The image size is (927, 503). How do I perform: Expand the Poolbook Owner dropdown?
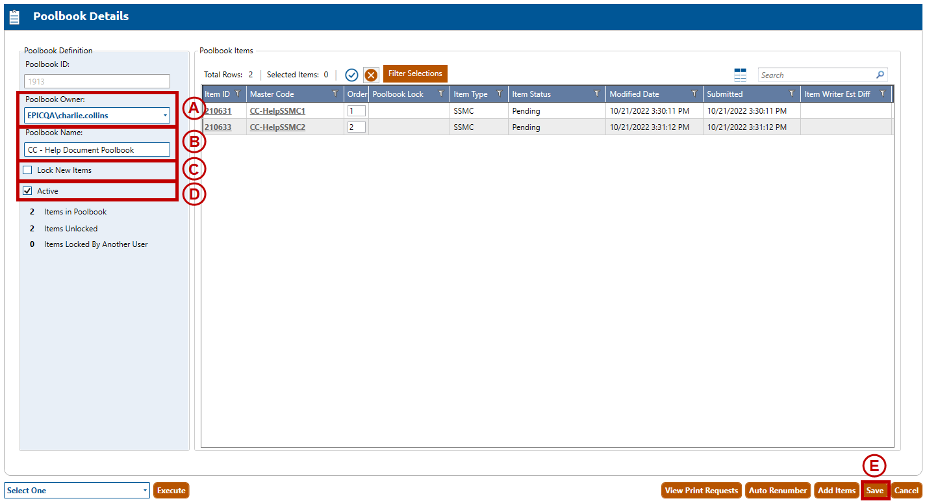point(165,116)
